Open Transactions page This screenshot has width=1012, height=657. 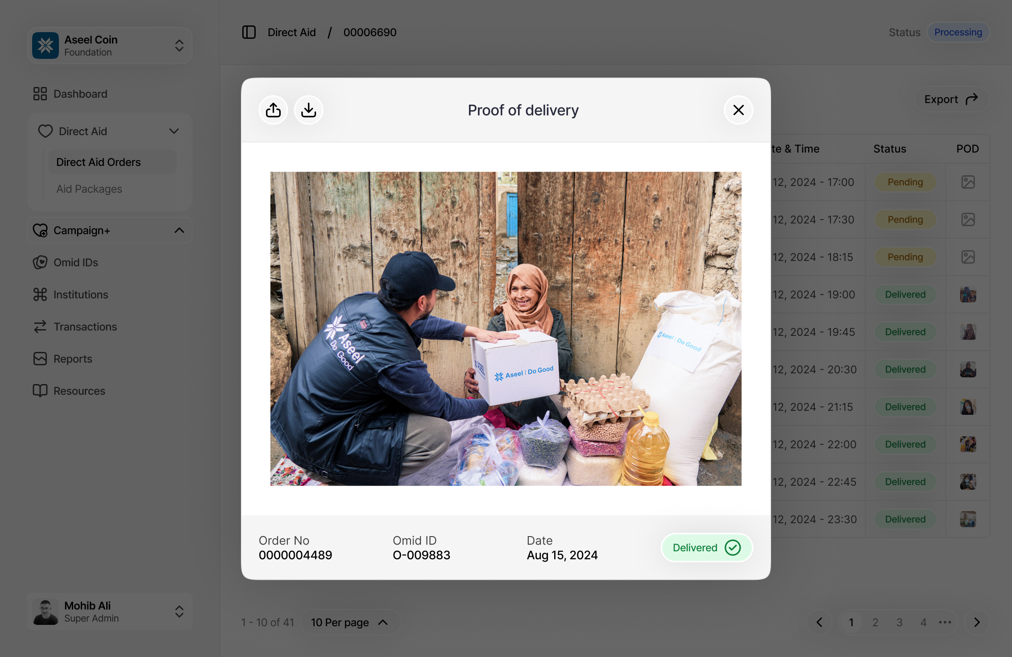coord(85,326)
